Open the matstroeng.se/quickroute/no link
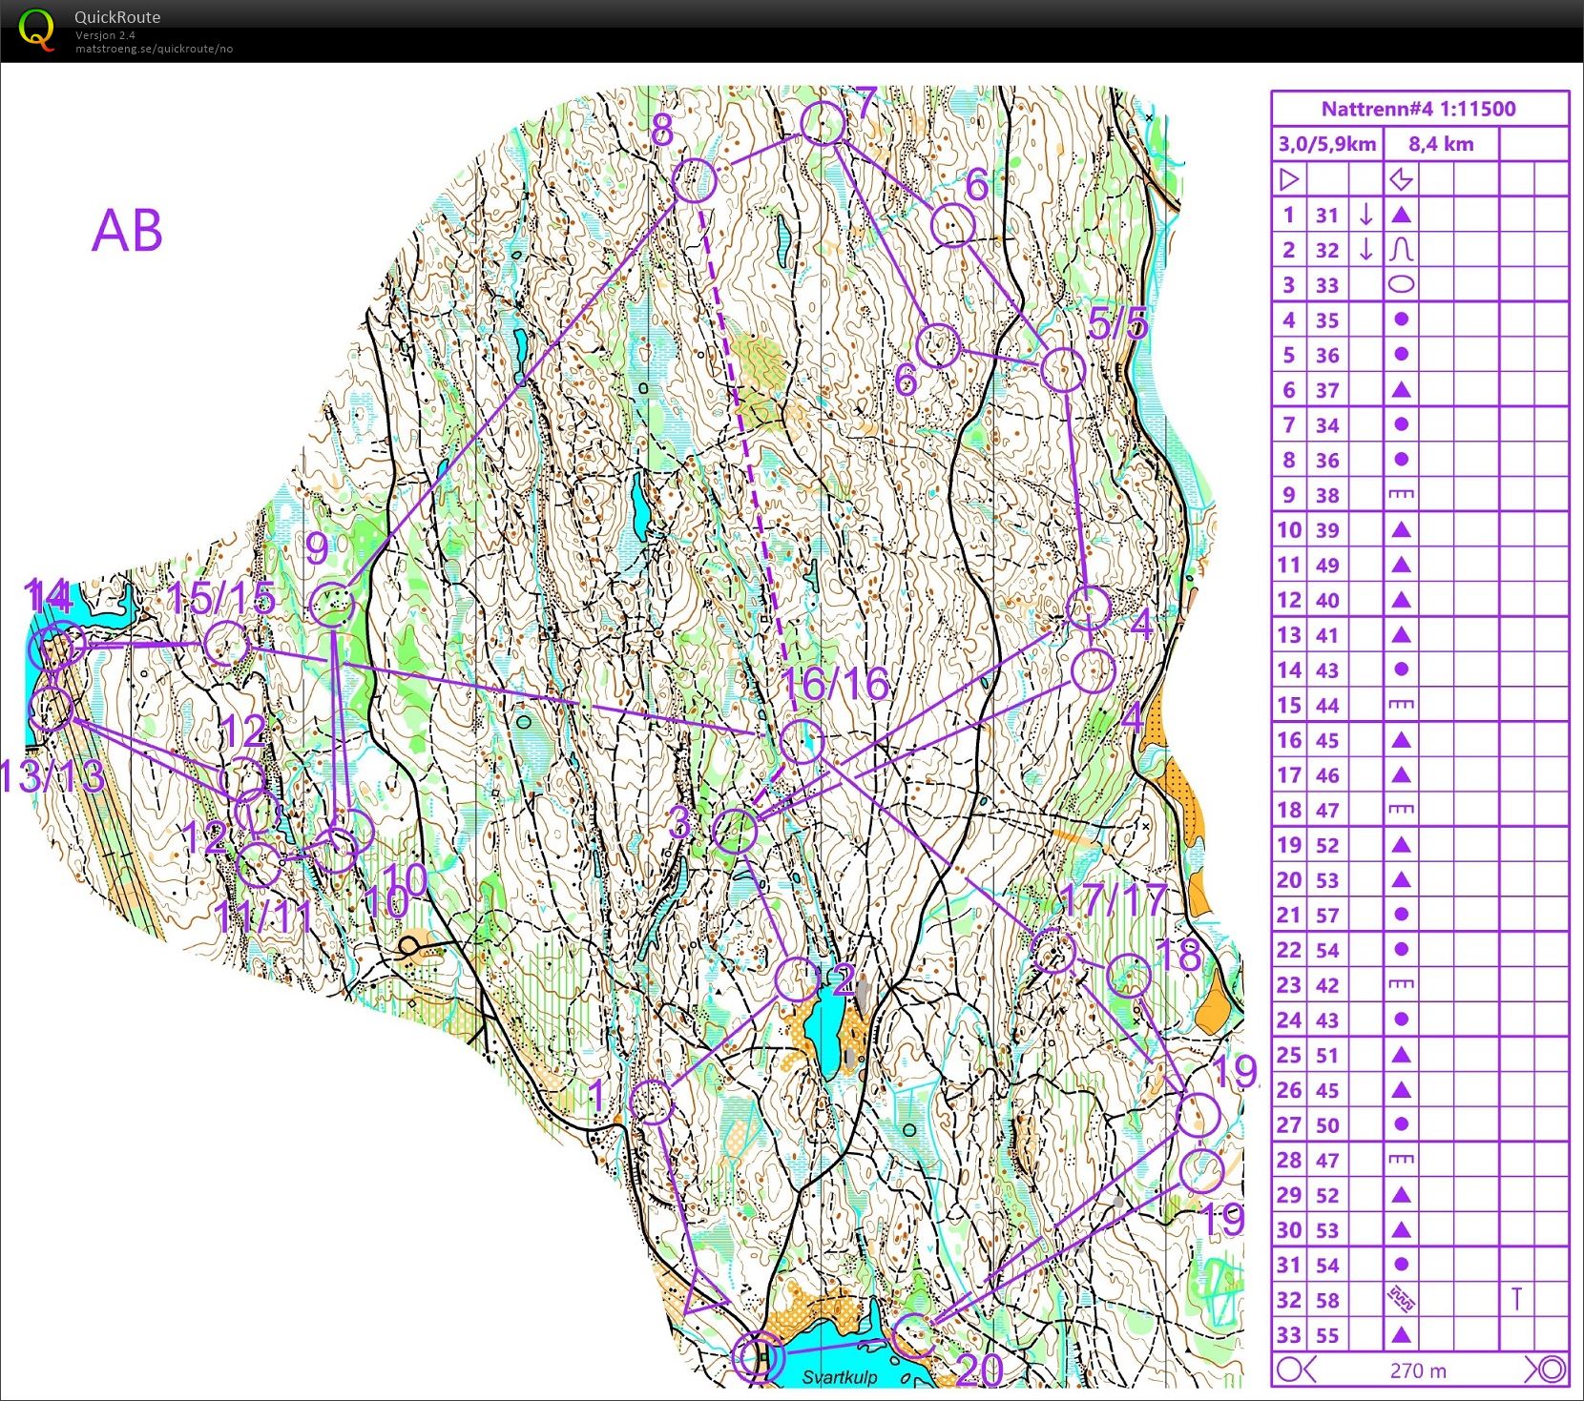 click(154, 49)
